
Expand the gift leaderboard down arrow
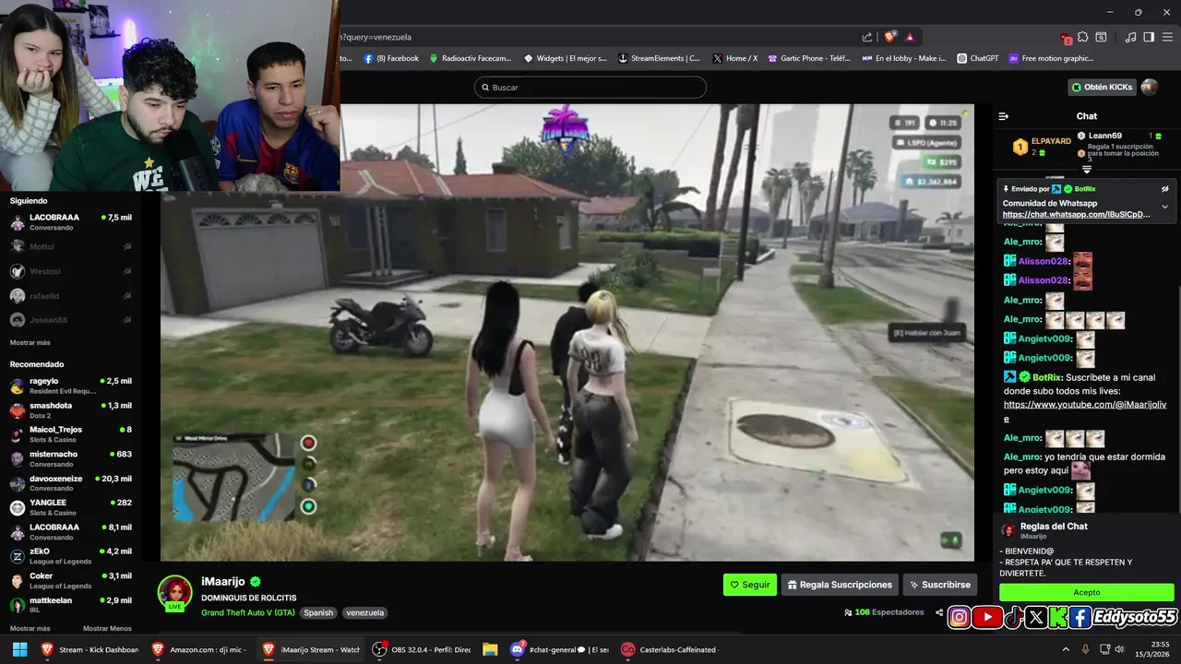click(x=1087, y=170)
